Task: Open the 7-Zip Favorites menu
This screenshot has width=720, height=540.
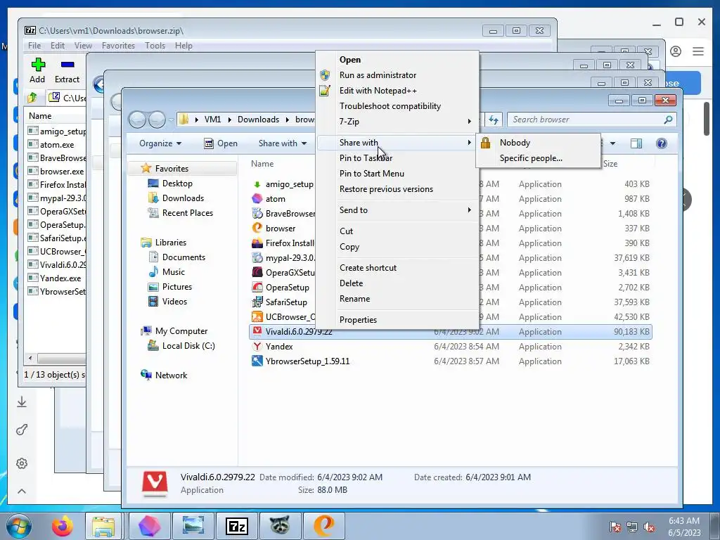Action: pos(118,46)
